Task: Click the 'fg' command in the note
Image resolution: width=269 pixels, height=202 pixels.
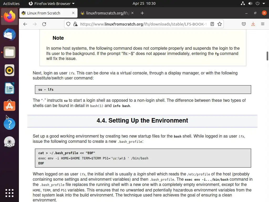Action: (217, 54)
